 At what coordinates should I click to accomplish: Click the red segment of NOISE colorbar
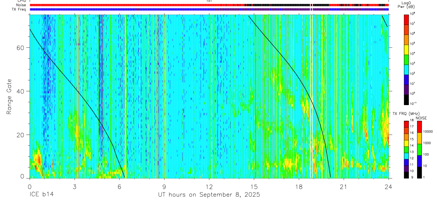pyautogui.click(x=420, y=126)
